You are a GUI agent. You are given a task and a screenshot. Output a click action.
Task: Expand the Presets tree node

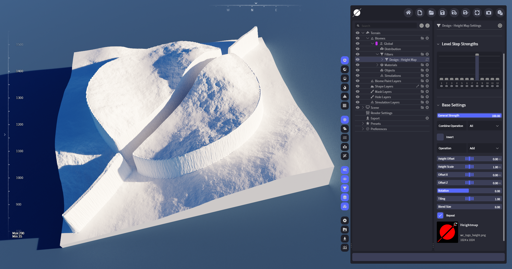363,124
